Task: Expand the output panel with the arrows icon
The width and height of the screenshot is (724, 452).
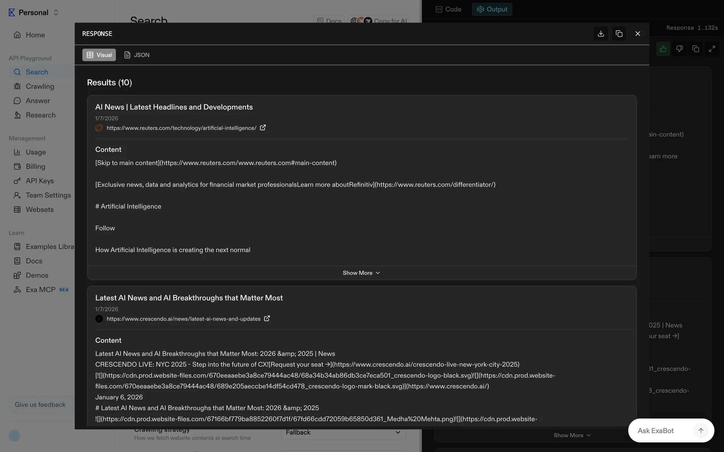Action: click(x=712, y=49)
